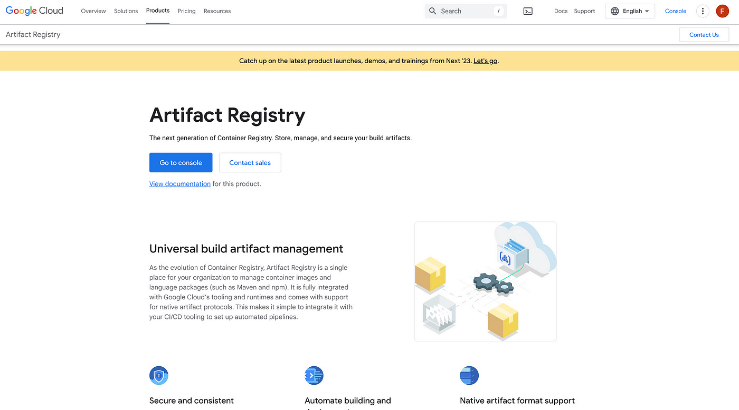Open the Solutions nav menu
739x410 pixels.
pos(126,11)
